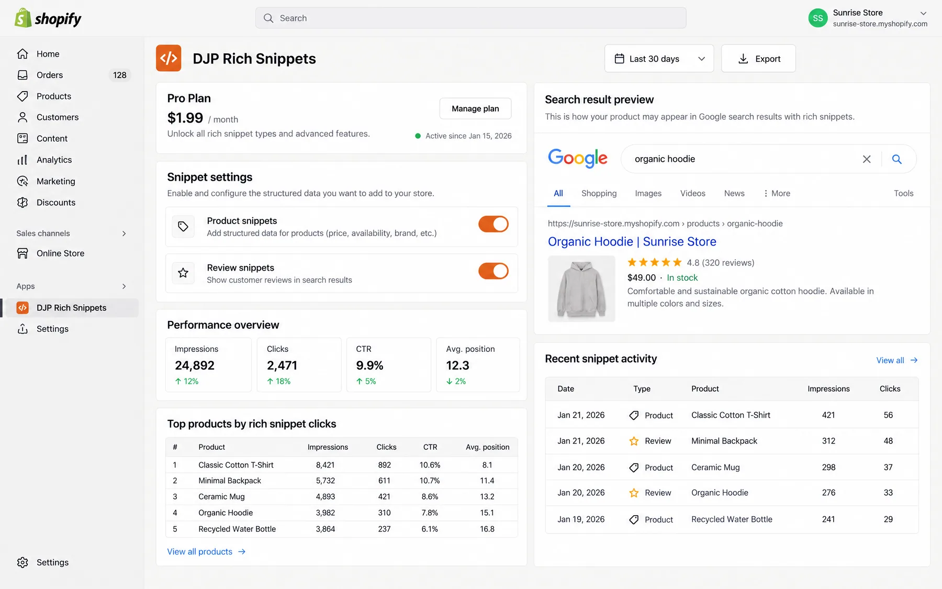This screenshot has width=942, height=589.
Task: Click DJP Rich Snippets sidebar app icon
Action: pyautogui.click(x=23, y=308)
